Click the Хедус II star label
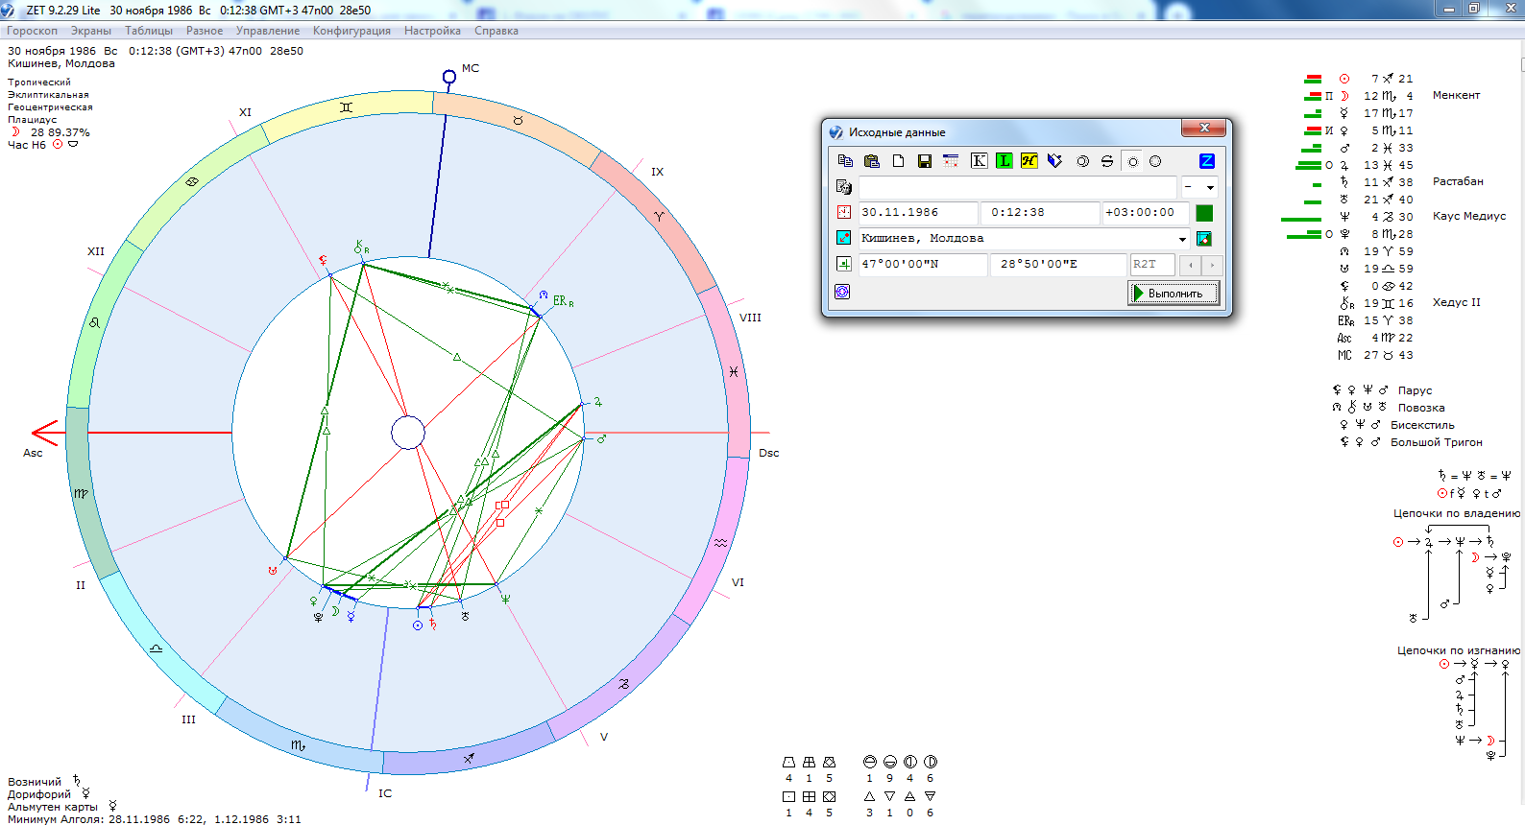This screenshot has width=1525, height=825. click(x=1457, y=302)
